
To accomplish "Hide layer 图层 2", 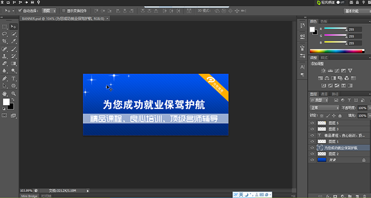I will [312, 154].
